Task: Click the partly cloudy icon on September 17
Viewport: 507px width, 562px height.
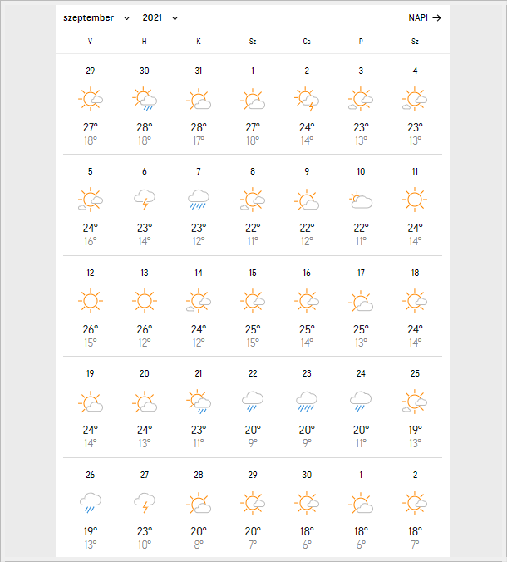Action: [361, 301]
